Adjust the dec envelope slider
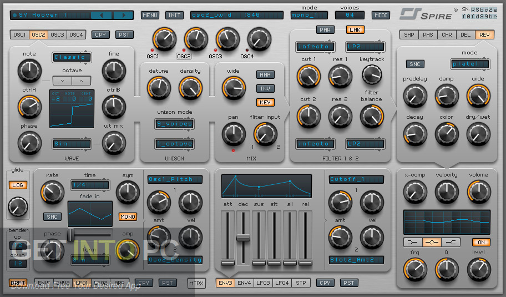 (x=243, y=238)
